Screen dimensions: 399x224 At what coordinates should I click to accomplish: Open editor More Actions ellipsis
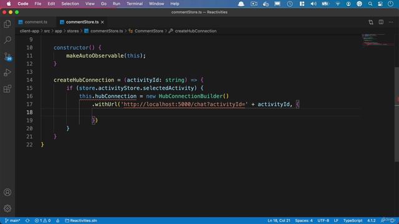(391, 22)
